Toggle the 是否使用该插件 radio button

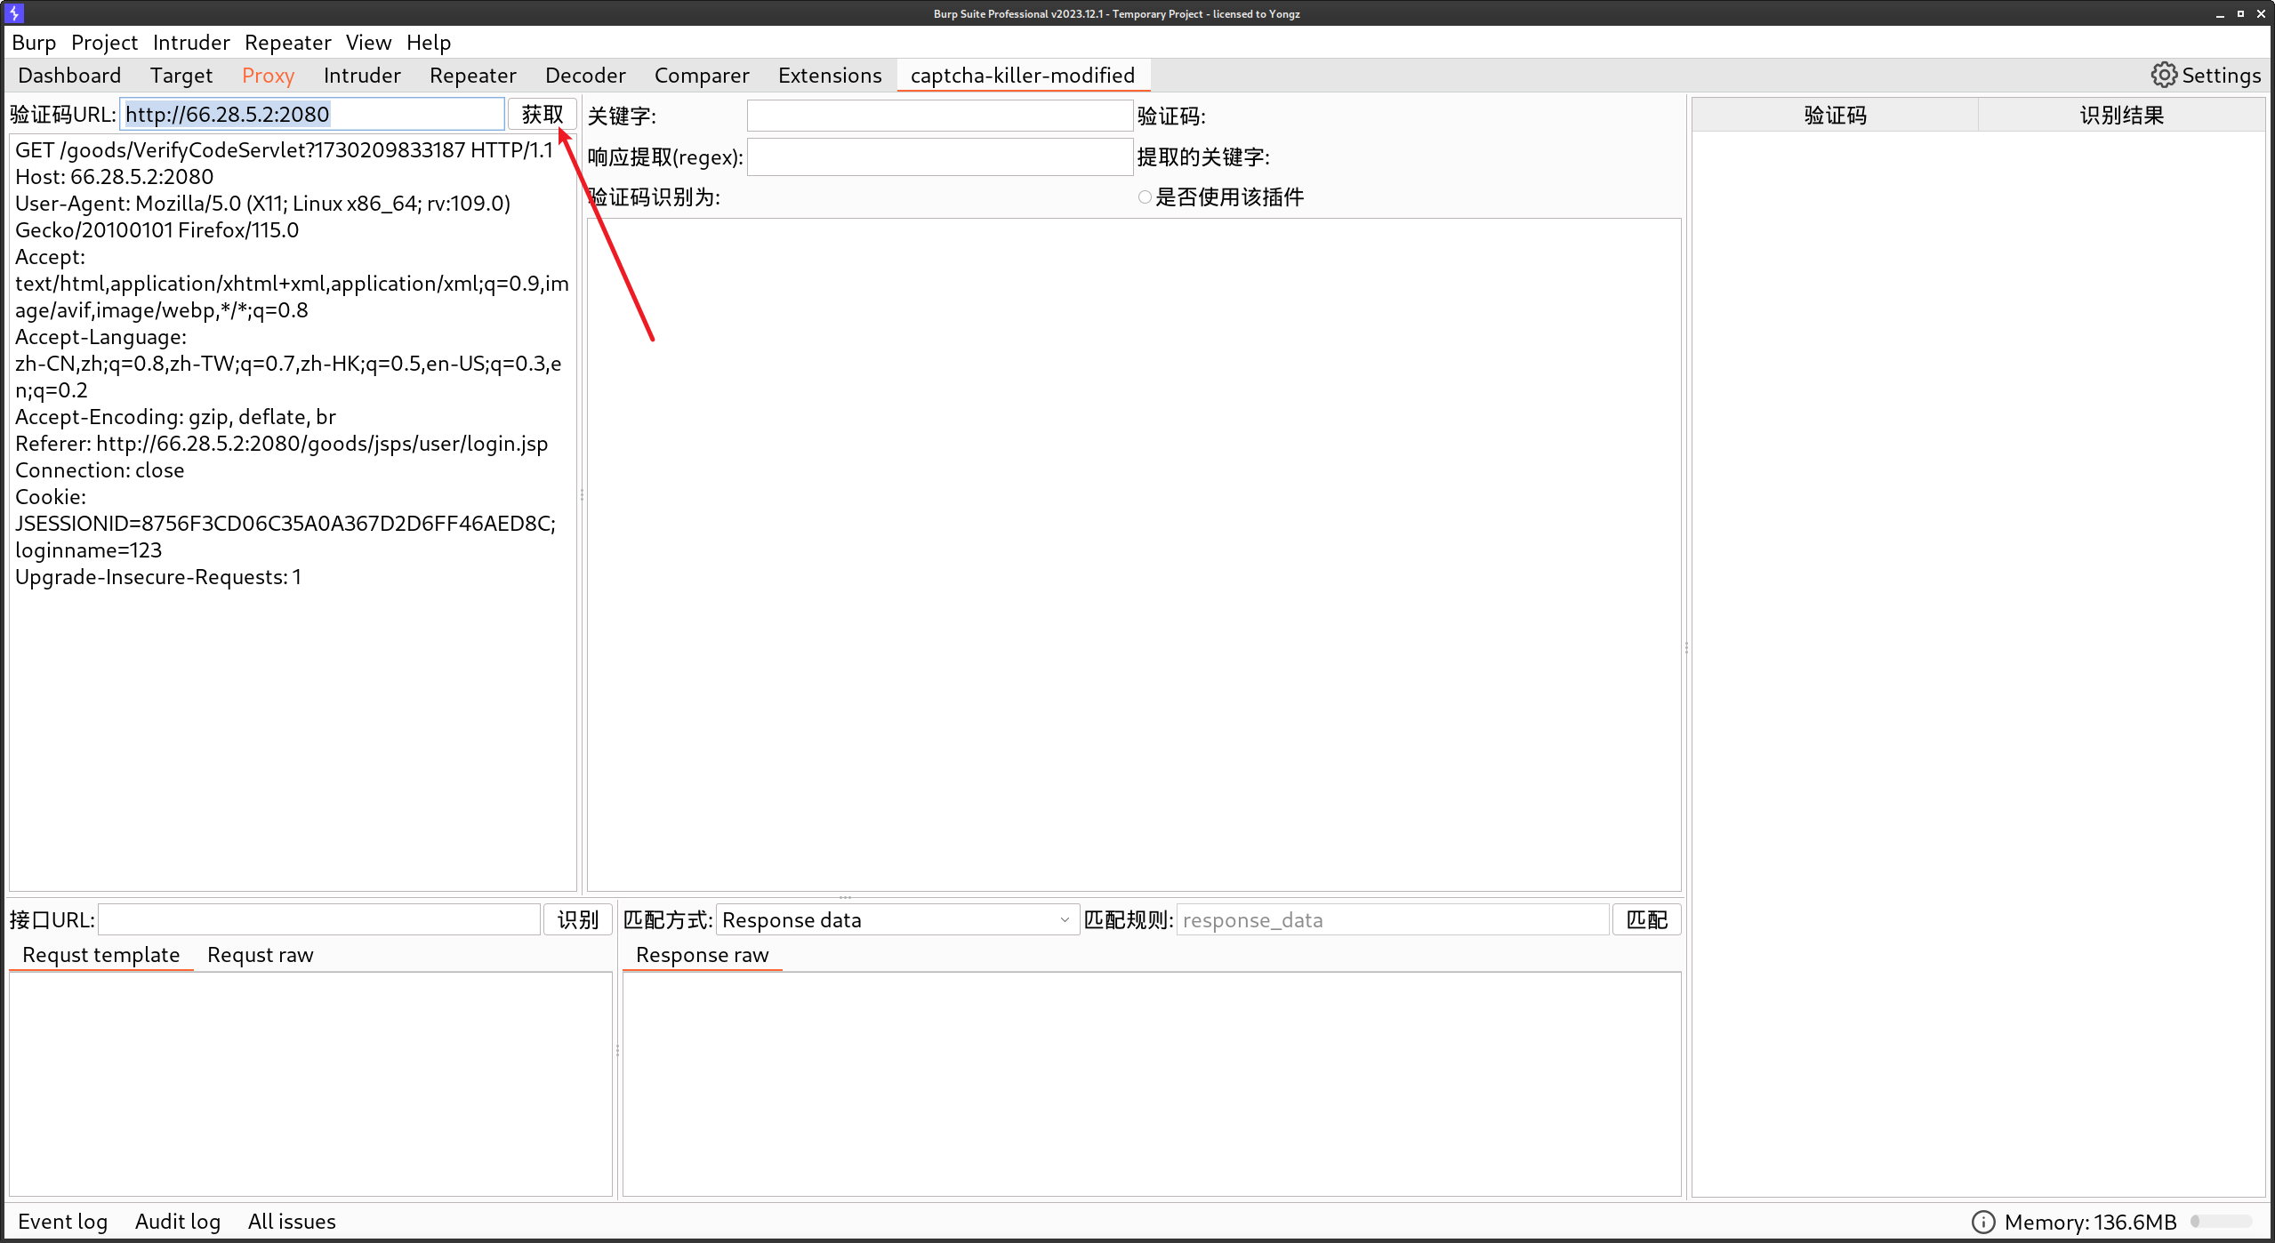click(x=1145, y=197)
